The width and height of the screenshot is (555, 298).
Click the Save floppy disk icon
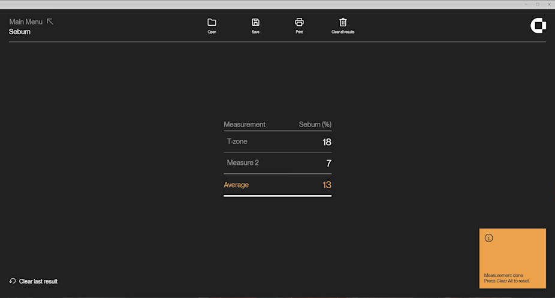pyautogui.click(x=255, y=22)
